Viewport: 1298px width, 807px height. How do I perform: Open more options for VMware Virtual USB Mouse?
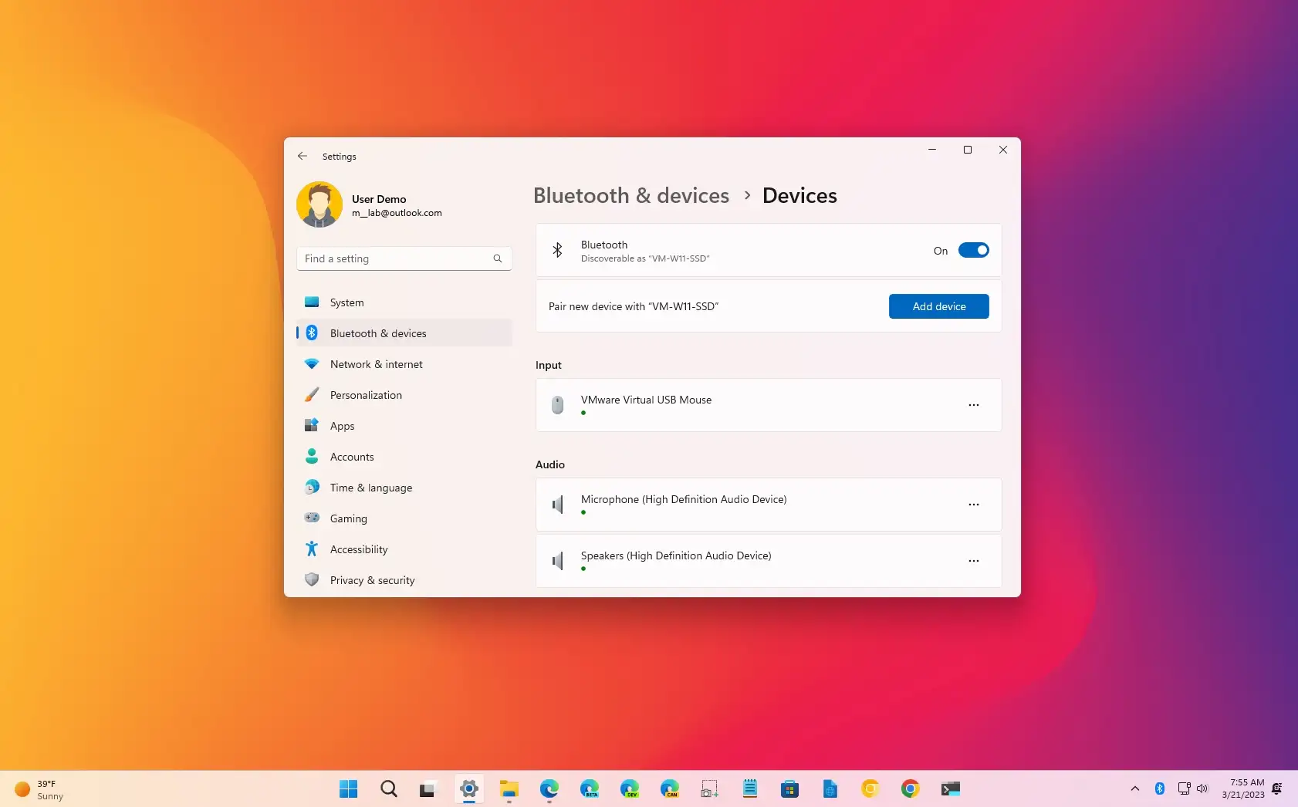pos(973,405)
